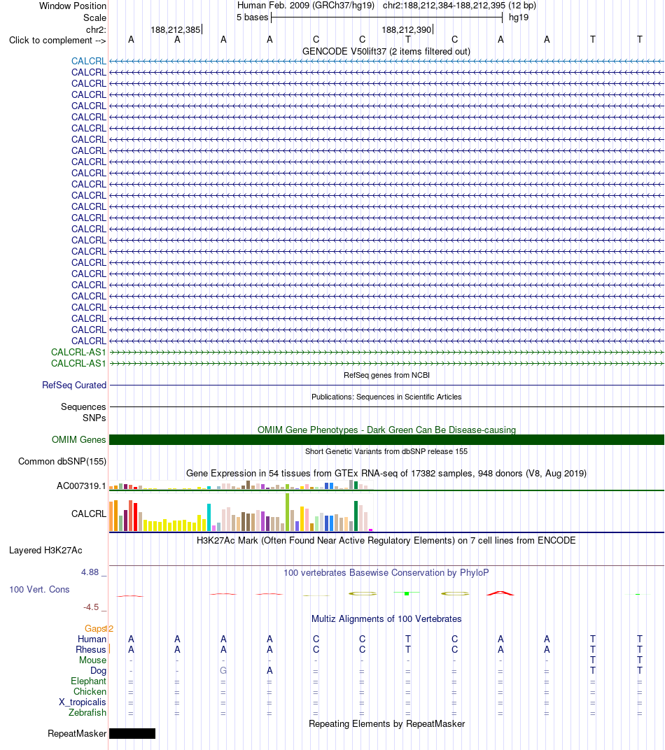Image resolution: width=665 pixels, height=750 pixels.
Task: Select the Dog alignment row label
Action: coord(99,671)
